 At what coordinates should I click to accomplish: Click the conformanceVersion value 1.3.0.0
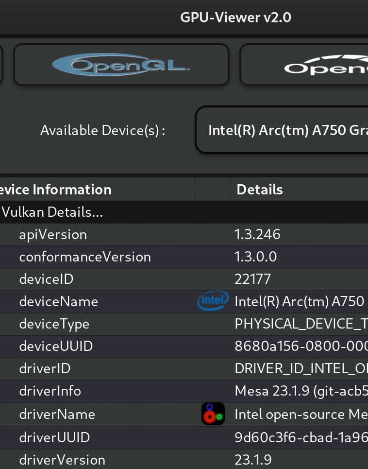pyautogui.click(x=256, y=257)
